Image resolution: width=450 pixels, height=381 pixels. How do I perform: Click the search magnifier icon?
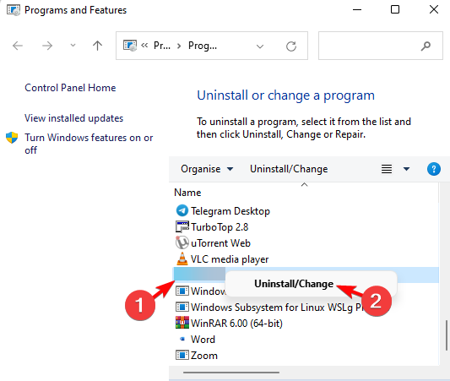(426, 46)
